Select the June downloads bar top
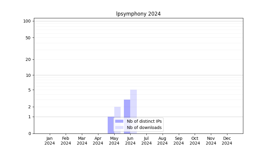This screenshot has height=150, width=270. pyautogui.click(x=133, y=91)
